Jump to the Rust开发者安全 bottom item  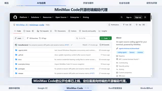pyautogui.click(x=115, y=88)
